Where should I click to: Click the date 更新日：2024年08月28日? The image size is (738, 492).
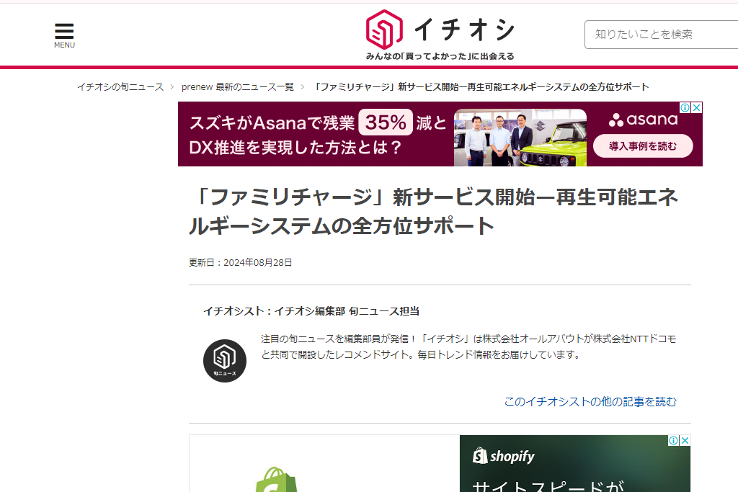point(241,262)
